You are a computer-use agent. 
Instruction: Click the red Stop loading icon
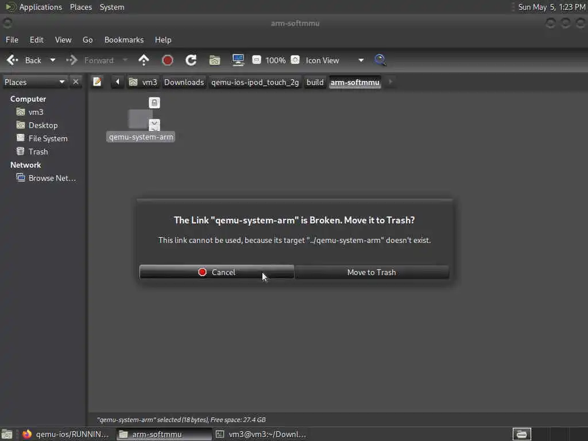tap(167, 60)
